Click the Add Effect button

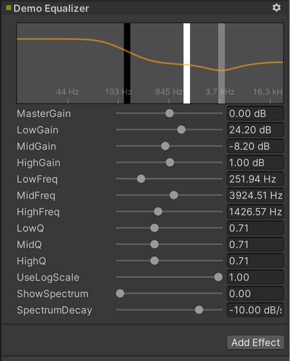click(255, 342)
